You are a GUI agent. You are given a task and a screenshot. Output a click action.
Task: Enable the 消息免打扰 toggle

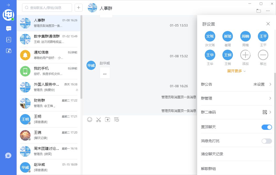tap(267, 141)
